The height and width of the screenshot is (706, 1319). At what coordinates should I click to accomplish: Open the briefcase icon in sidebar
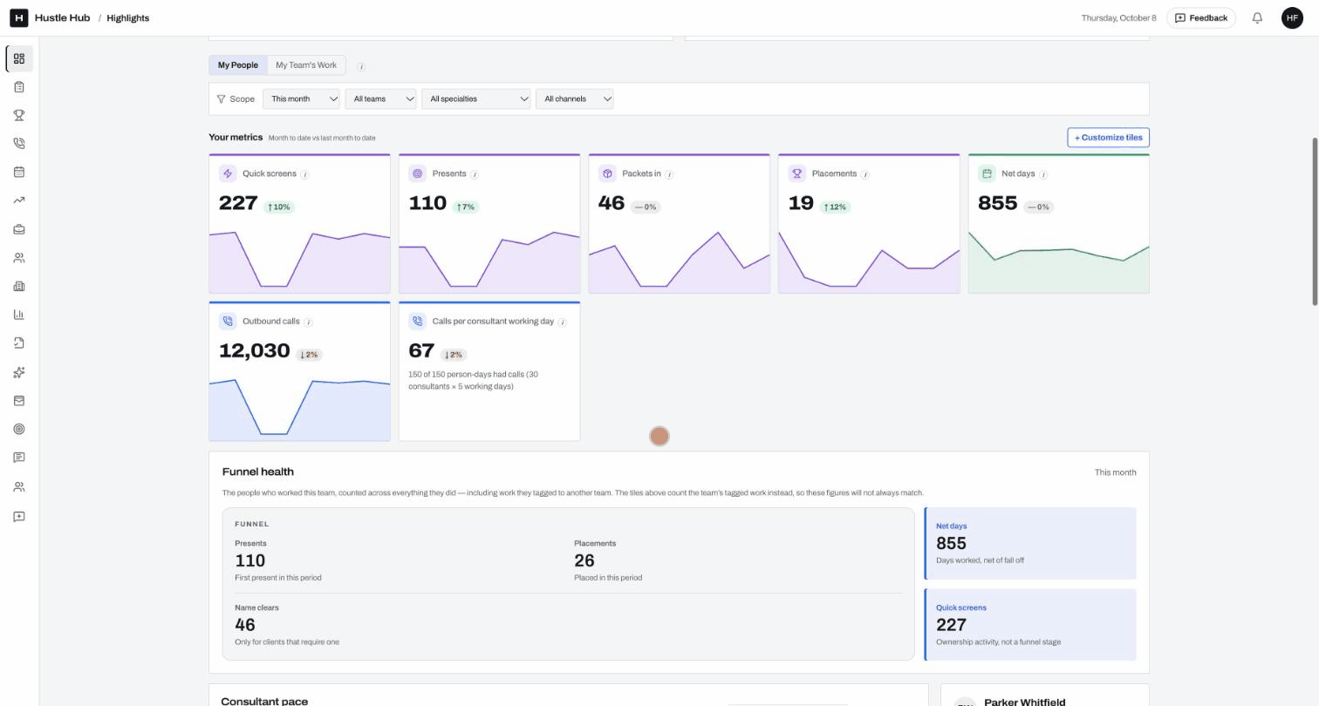[x=19, y=229]
